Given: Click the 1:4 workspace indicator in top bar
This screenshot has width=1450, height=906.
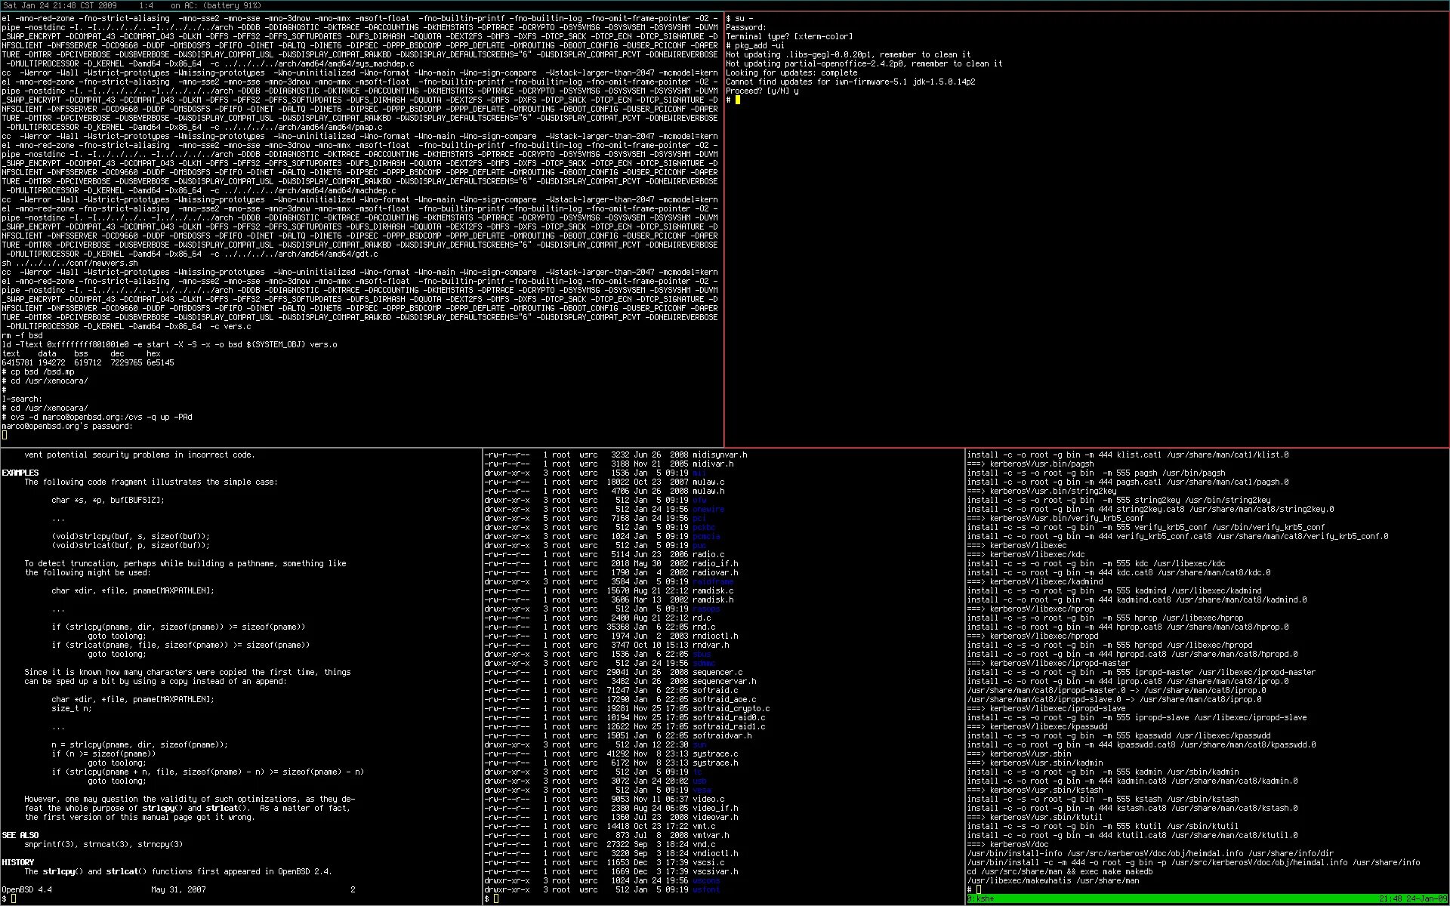Looking at the screenshot, I should (x=146, y=5).
